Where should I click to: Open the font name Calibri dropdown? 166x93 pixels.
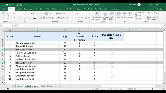point(24,14)
